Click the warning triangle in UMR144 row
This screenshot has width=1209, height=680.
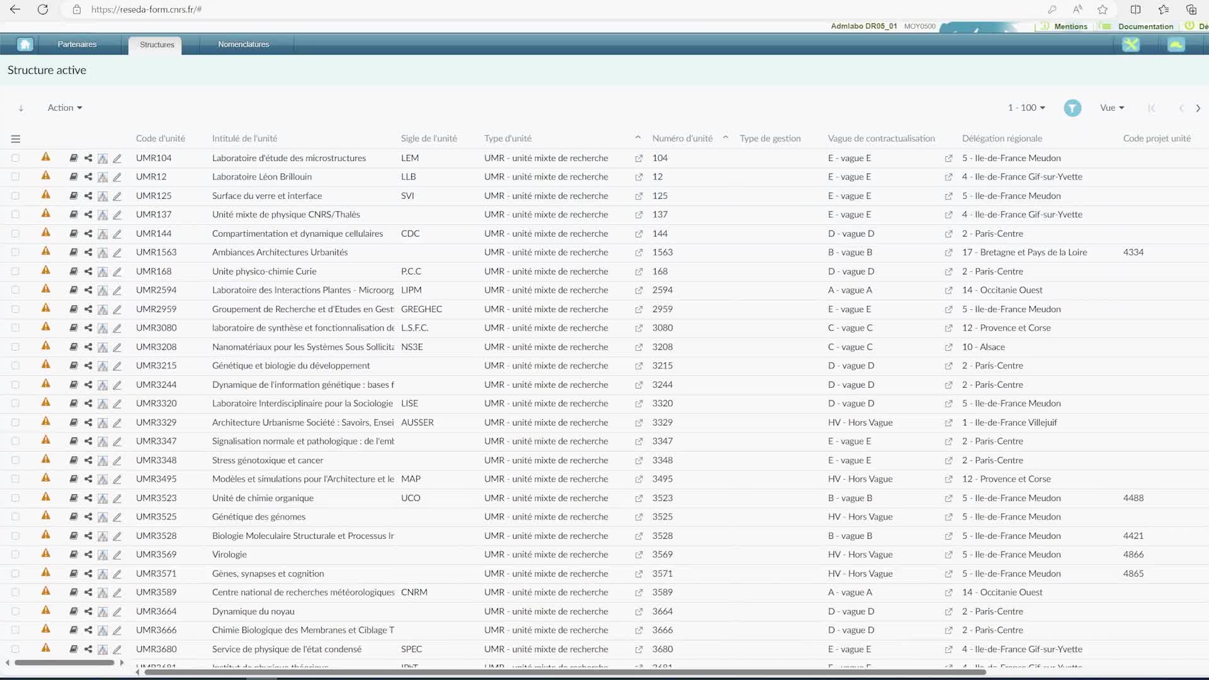(x=46, y=232)
